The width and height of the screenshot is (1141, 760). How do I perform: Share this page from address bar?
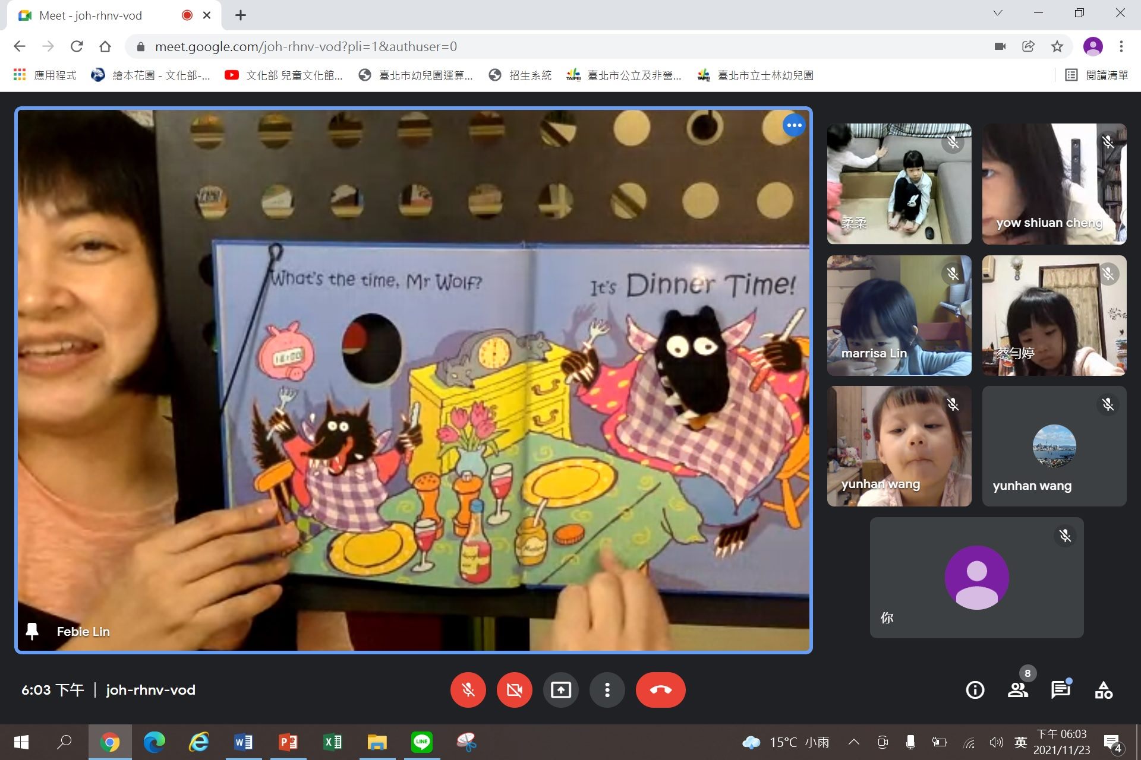pyautogui.click(x=1029, y=46)
